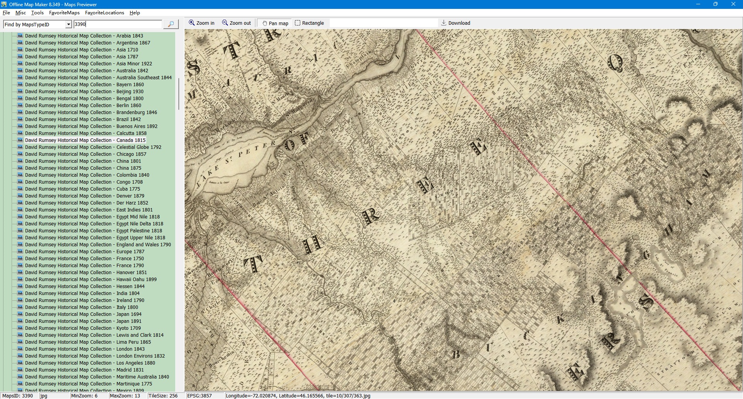Viewport: 743px width, 399px height.
Task: Click the Zoom out tool
Action: [x=236, y=23]
